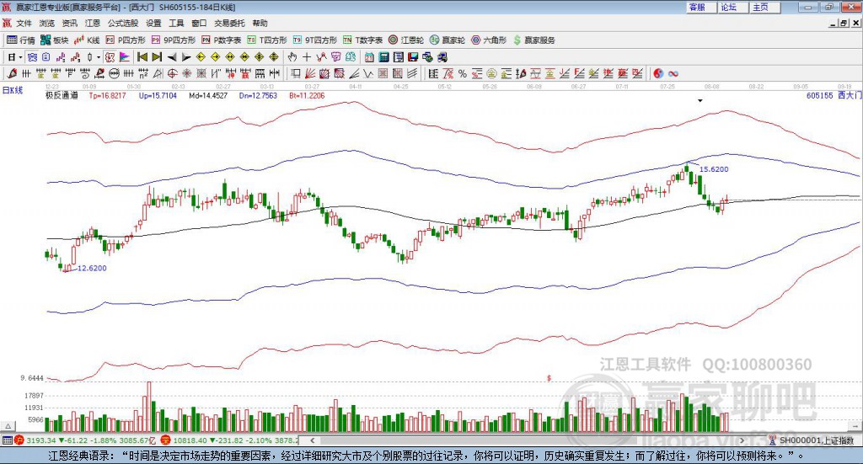The image size is (863, 464).
Task: Expand the dropdown arrow above the chart
Action: pos(700,100)
